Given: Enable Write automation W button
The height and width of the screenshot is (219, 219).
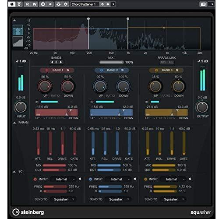Looking at the screenshot, I should pyautogui.click(x=35, y=4).
